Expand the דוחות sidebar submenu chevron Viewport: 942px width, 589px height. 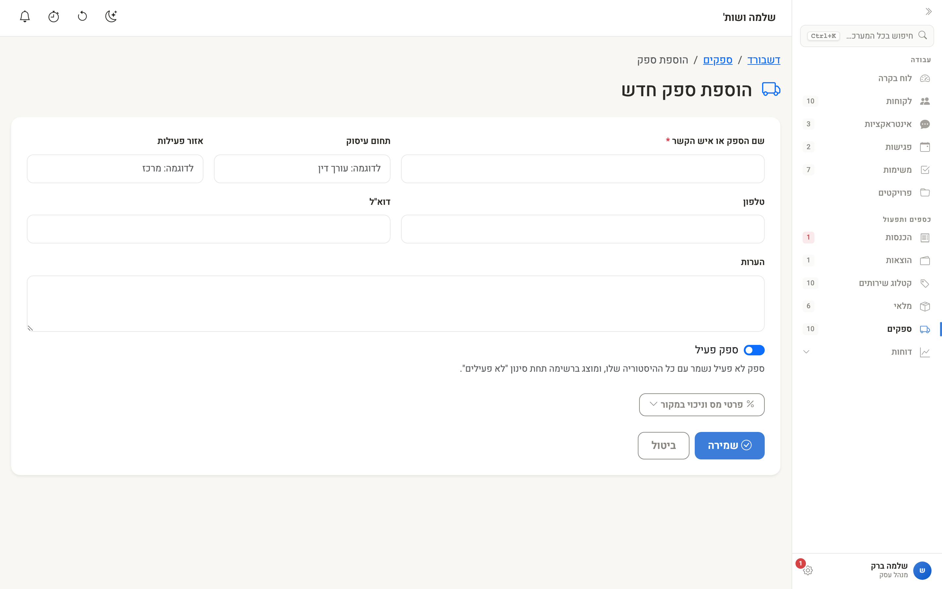coord(806,352)
